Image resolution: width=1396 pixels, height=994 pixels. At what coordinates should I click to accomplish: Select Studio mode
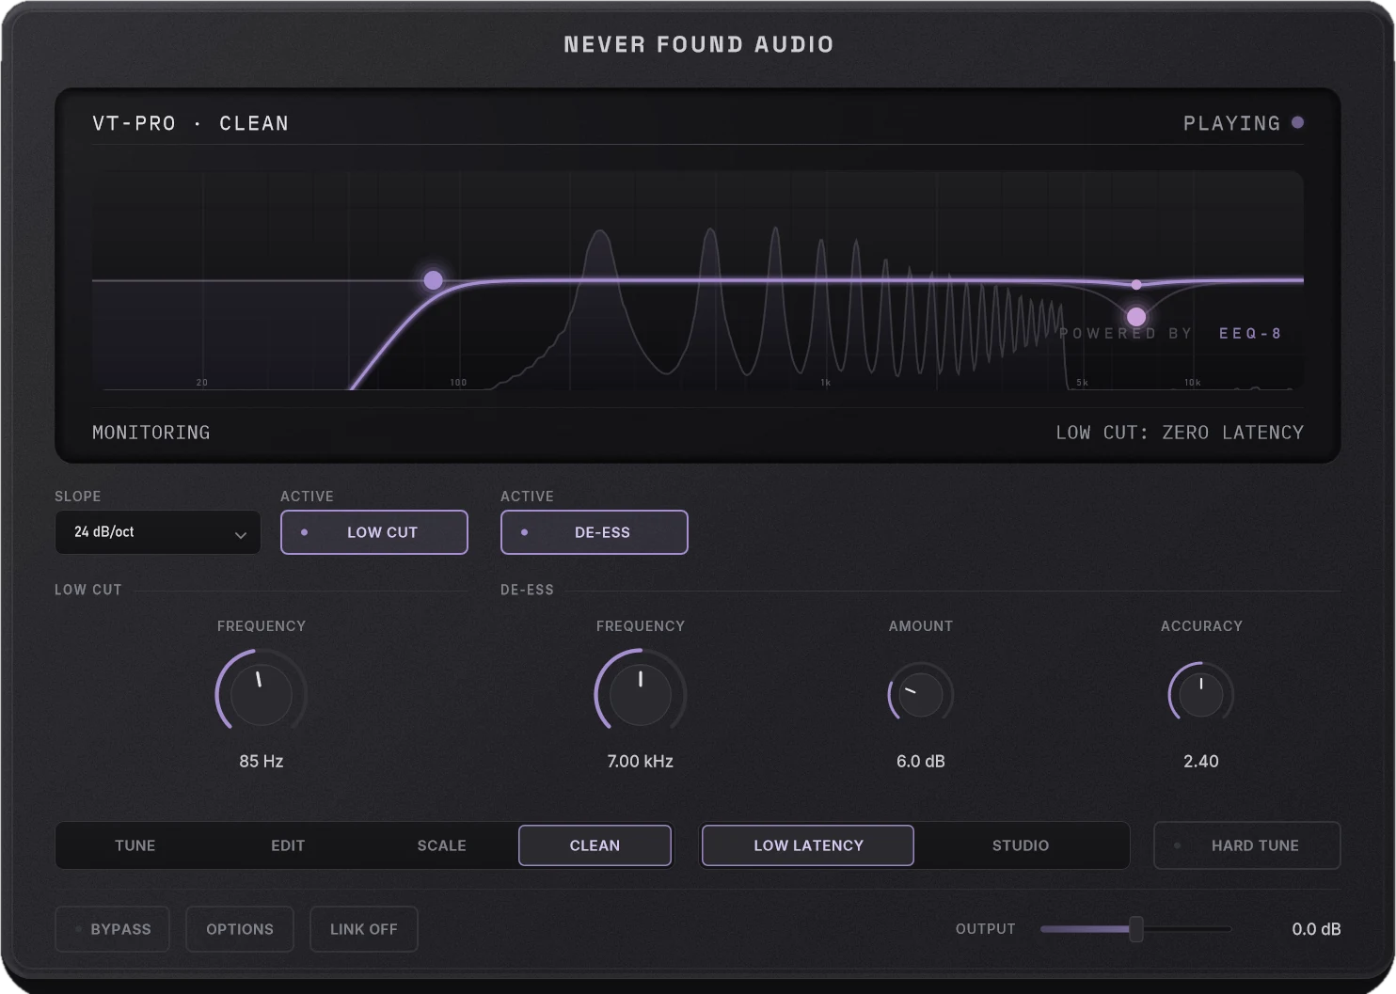[x=1021, y=845]
